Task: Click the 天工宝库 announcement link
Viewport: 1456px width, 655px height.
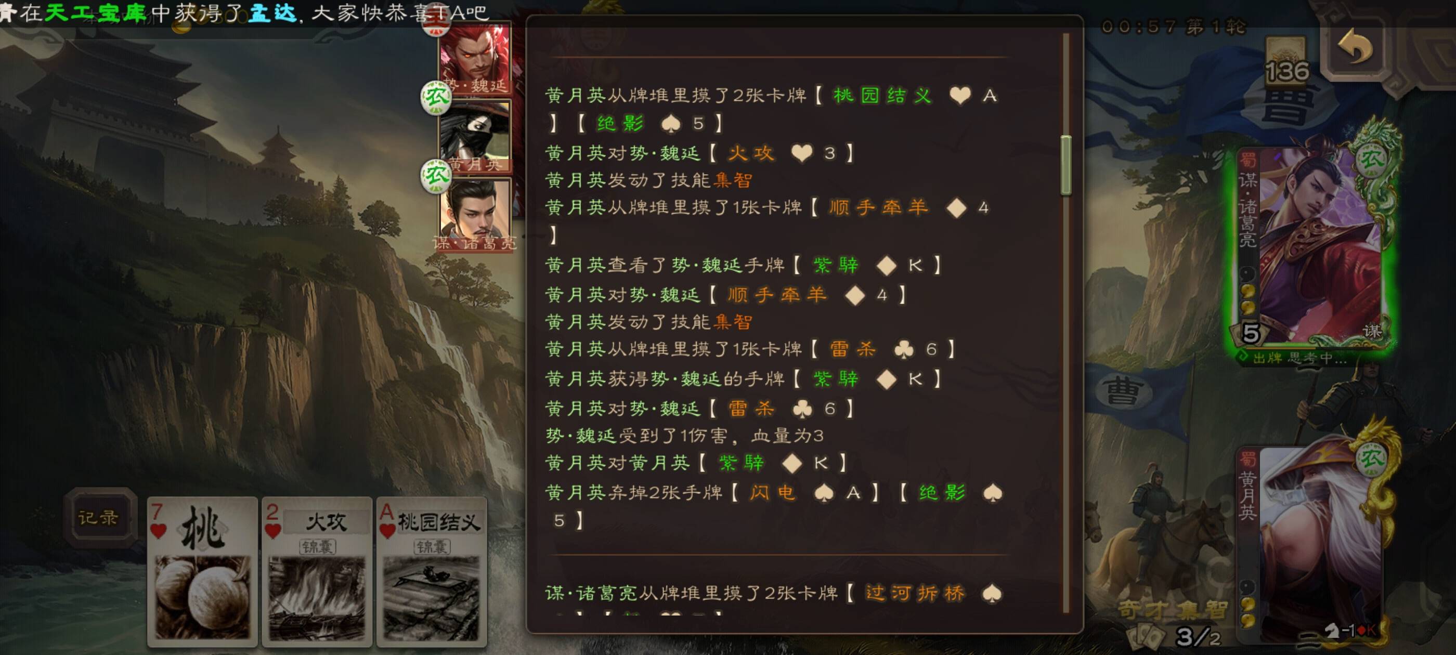Action: pos(95,12)
